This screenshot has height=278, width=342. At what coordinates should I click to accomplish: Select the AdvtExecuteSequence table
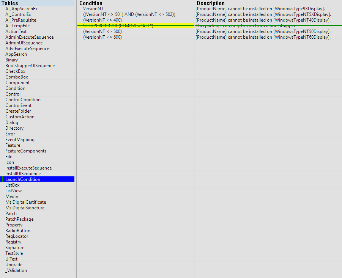(27, 49)
